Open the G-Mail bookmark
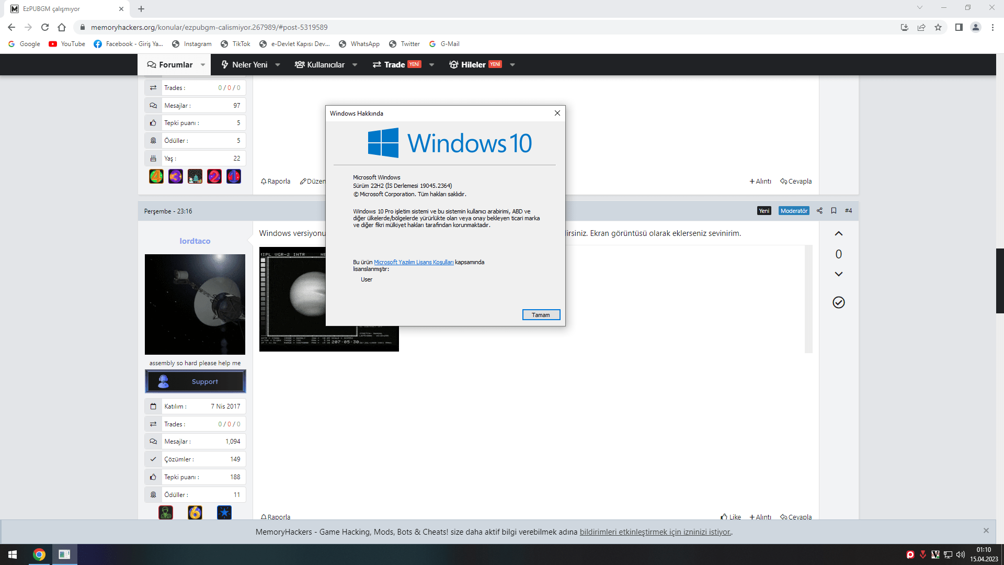1004x565 pixels. (x=444, y=44)
